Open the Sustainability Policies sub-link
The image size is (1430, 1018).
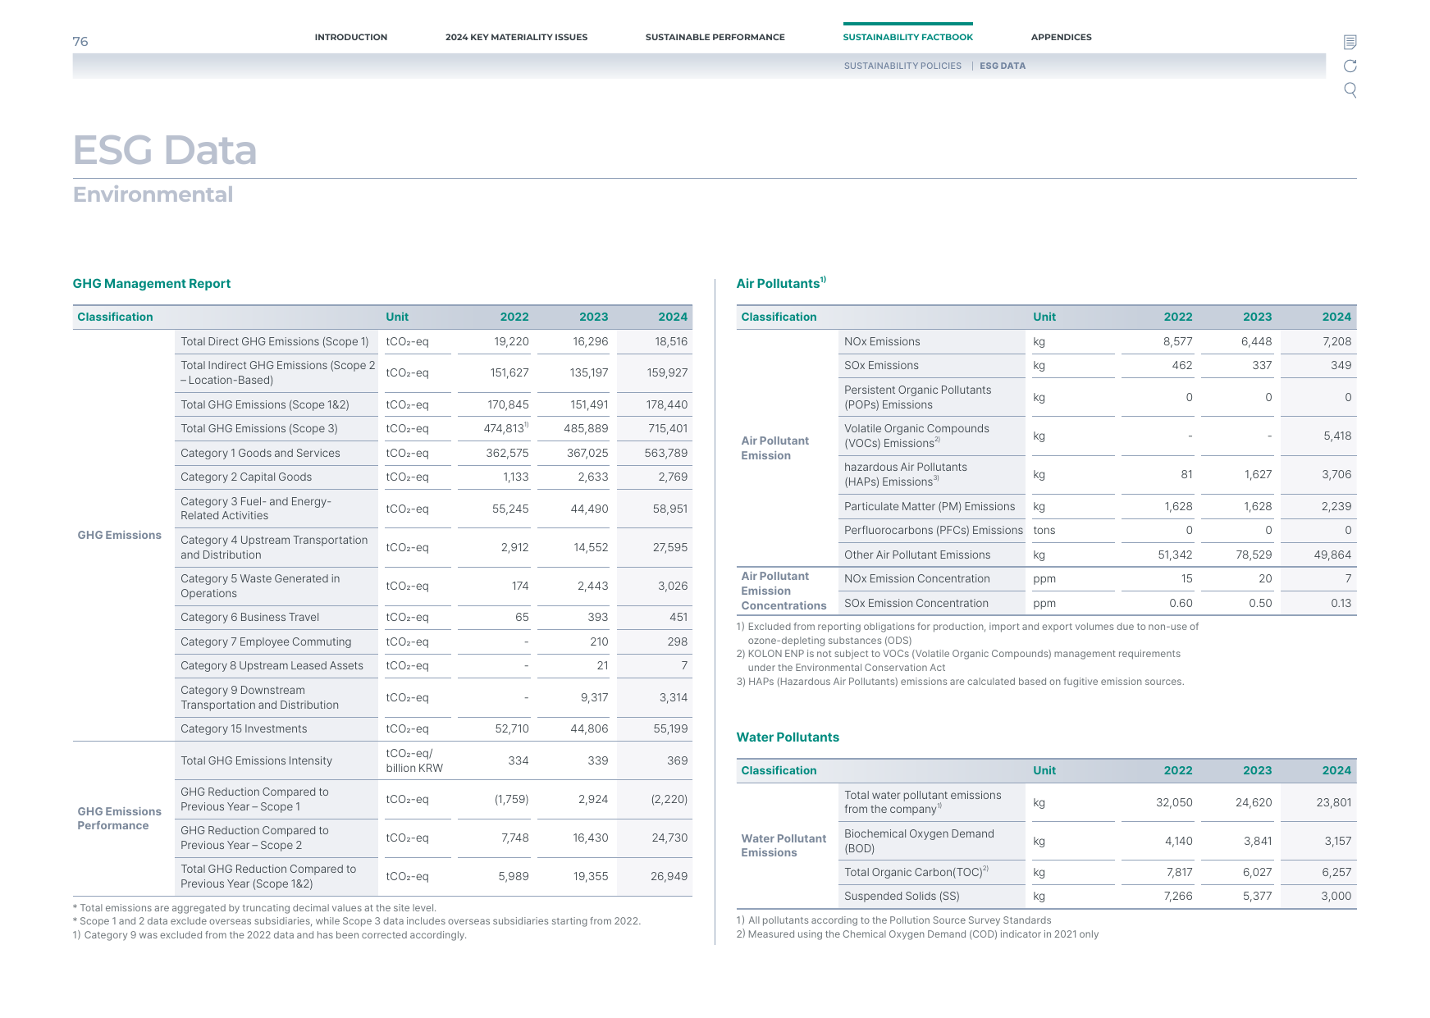[x=902, y=66]
